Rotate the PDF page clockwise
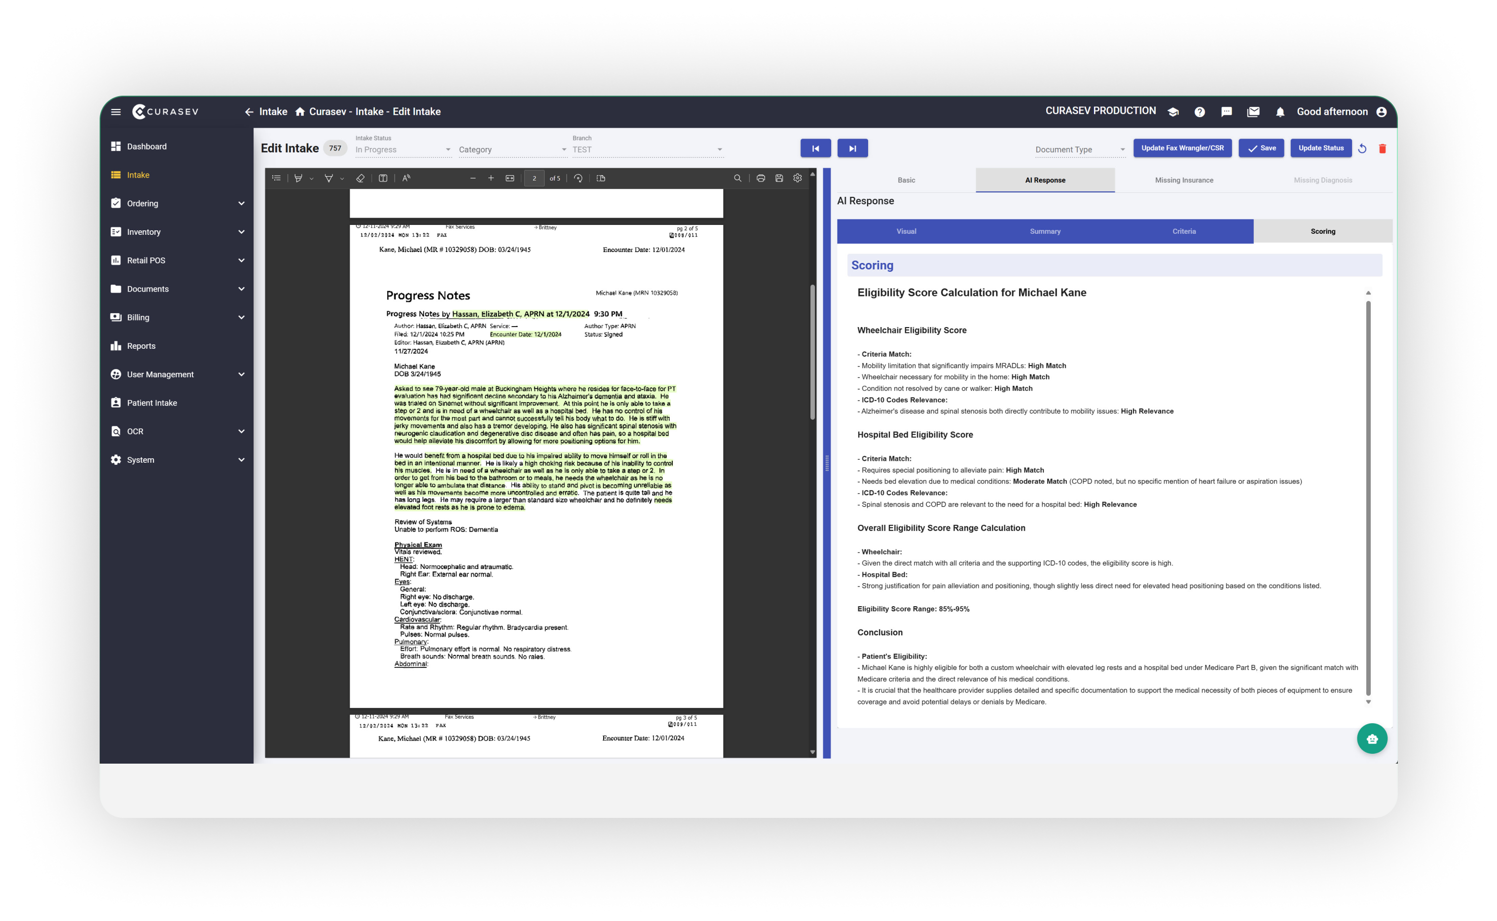This screenshot has height=921, width=1497. [x=578, y=179]
